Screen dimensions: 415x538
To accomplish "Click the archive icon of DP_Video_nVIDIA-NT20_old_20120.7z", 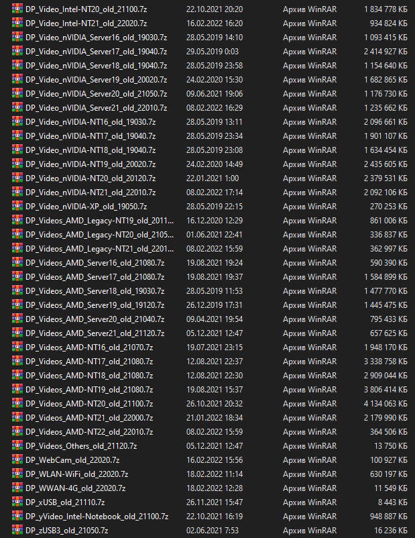I will (17, 178).
